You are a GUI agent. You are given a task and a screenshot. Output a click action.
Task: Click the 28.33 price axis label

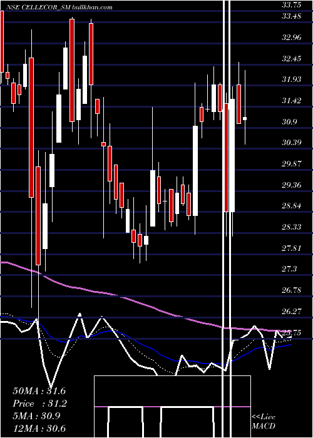click(291, 227)
